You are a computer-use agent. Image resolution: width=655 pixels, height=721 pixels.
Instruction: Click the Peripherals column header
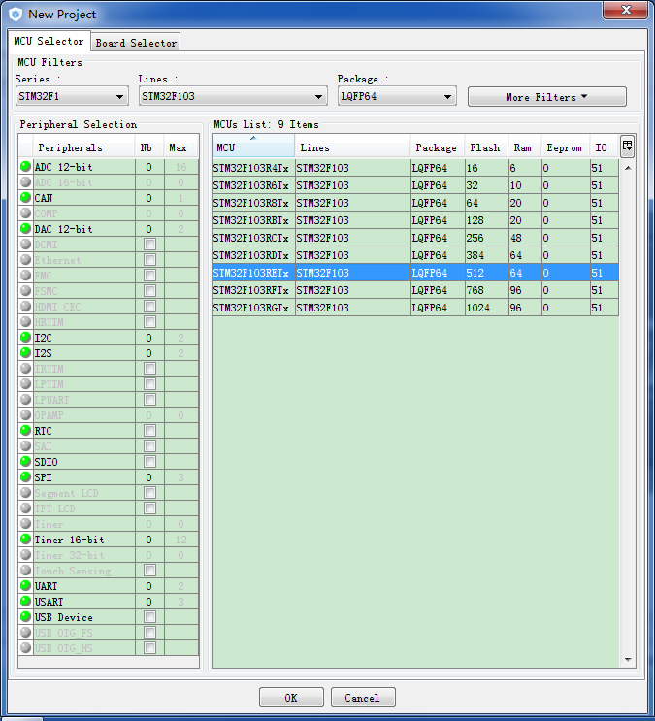point(83,147)
